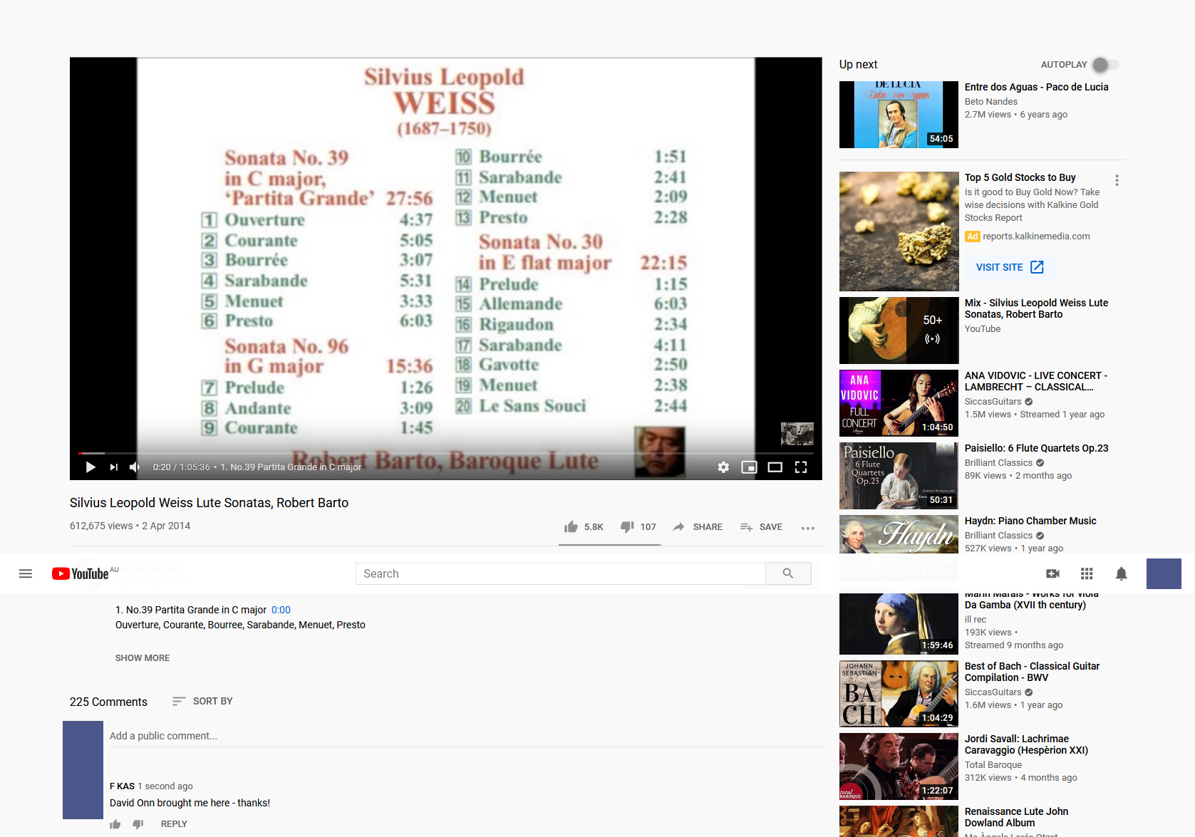The width and height of the screenshot is (1195, 837).
Task: Open Jordi Savall video thumbnail
Action: [899, 766]
